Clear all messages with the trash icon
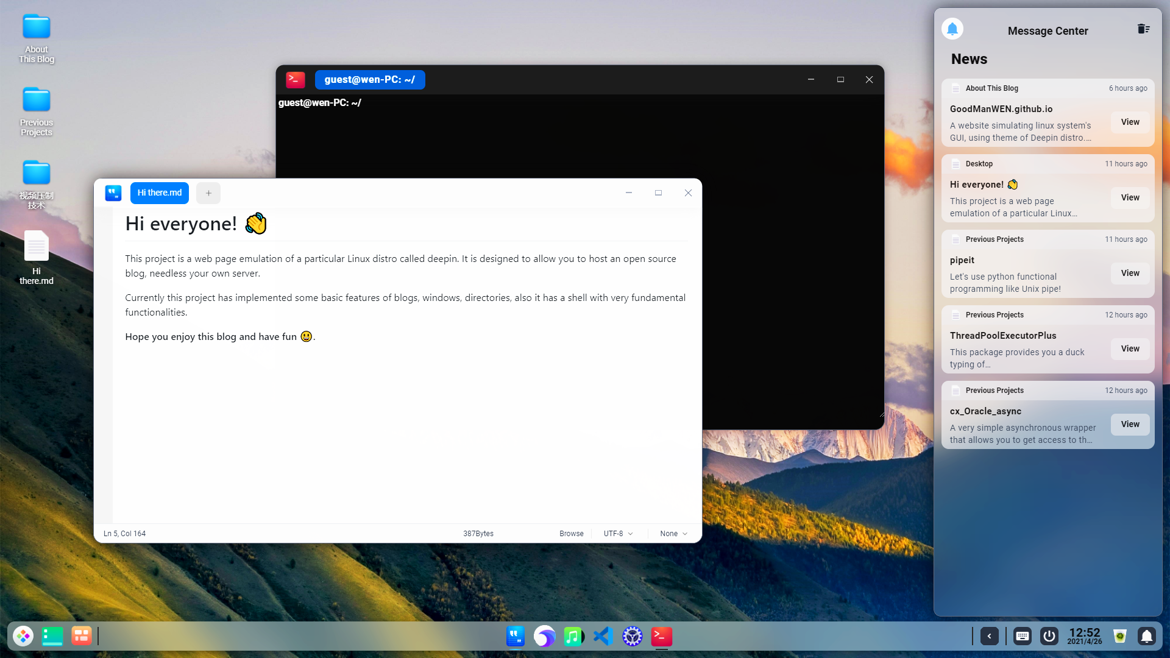This screenshot has width=1170, height=658. coord(1143,29)
